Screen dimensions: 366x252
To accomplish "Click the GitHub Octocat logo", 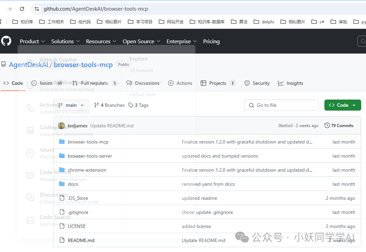I will (x=6, y=41).
